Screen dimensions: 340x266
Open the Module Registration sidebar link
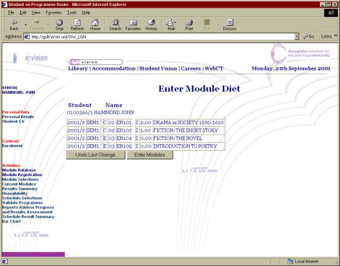tap(22, 175)
